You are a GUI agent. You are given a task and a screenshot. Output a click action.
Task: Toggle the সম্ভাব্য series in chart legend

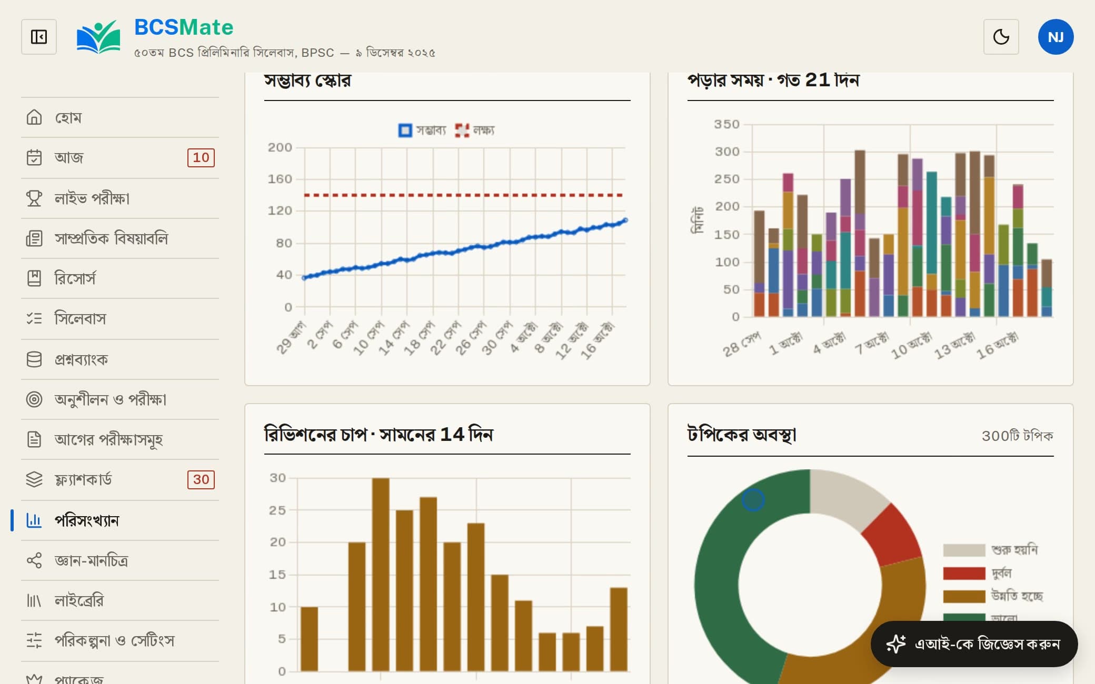[422, 130]
